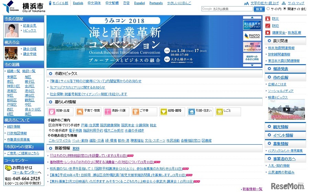Open the ご意見・ご提案はこちら link
Screen dimensions: 309x194
coord(23,153)
